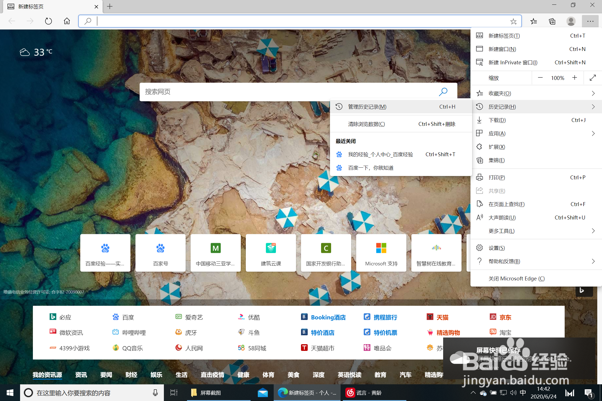This screenshot has height=401, width=602.
Task: Select 大声朗读 menu item
Action: [536, 217]
